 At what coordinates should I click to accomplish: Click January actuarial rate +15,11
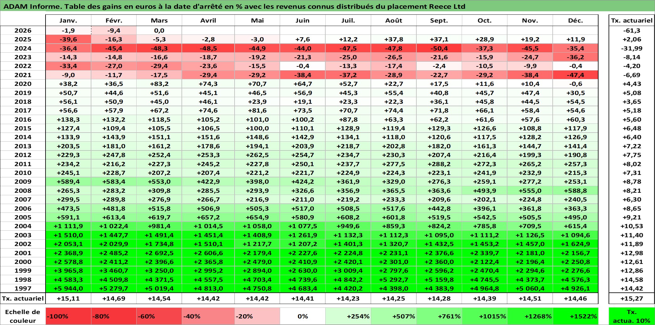68,298
